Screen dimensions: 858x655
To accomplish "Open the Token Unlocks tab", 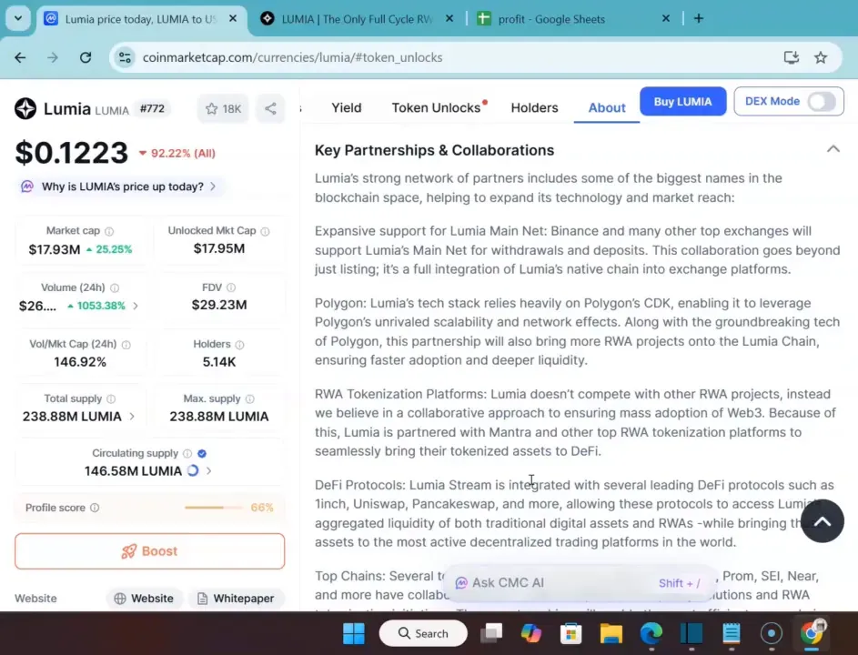I will pos(435,107).
